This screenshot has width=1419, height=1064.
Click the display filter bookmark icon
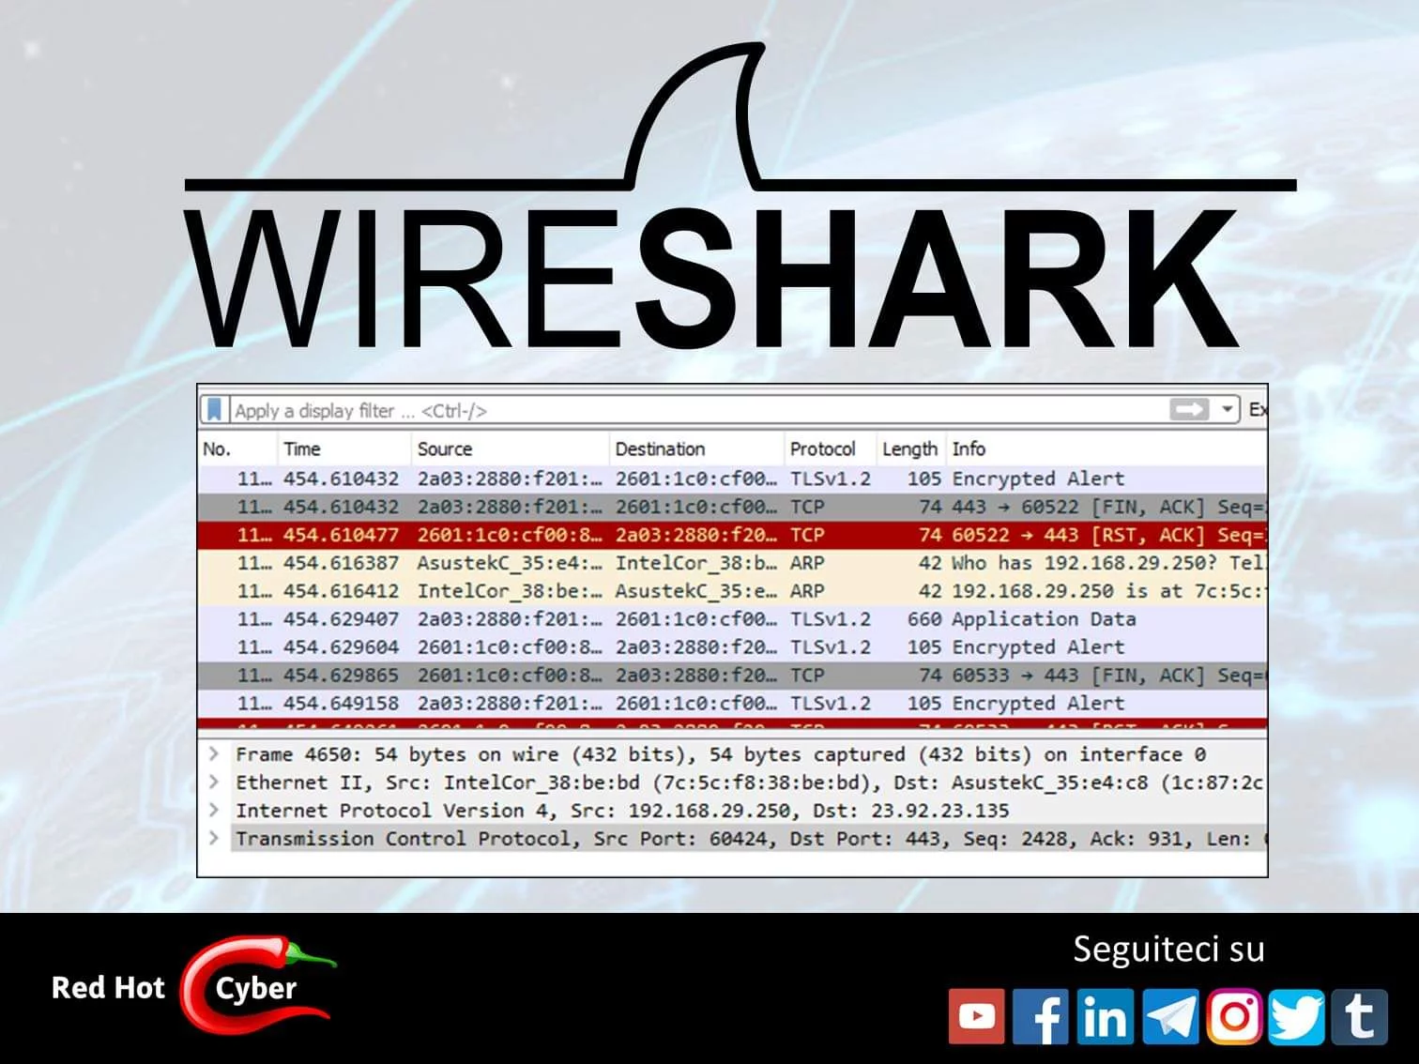[214, 410]
